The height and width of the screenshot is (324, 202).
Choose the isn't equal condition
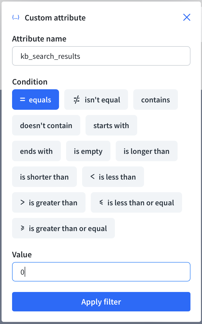coord(96,100)
